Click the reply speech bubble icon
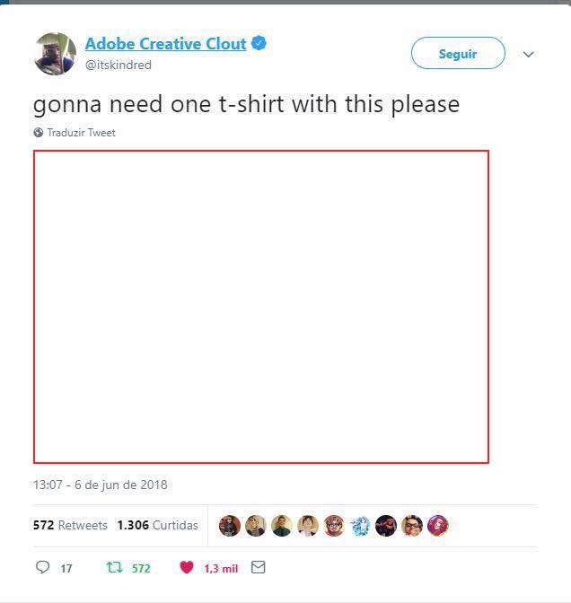Screen dimensions: 571x603 click(43, 567)
